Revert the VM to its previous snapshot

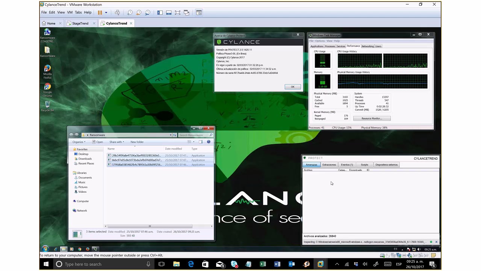139,12
